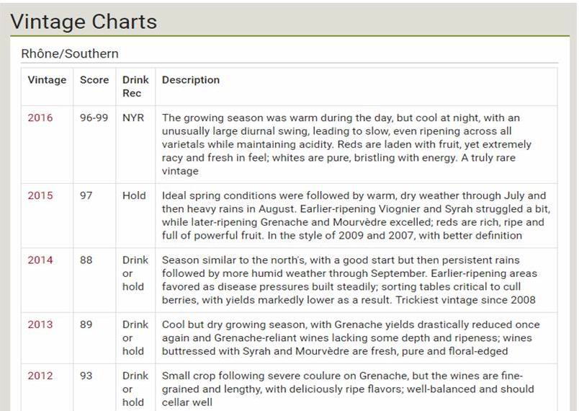Click the Vintage Charts page title
This screenshot has height=411, width=579.
tap(84, 22)
